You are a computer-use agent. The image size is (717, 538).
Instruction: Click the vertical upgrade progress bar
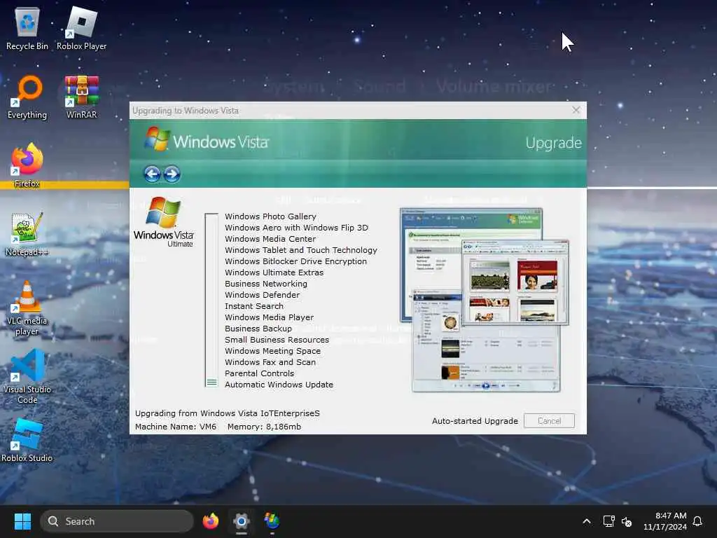(211, 300)
